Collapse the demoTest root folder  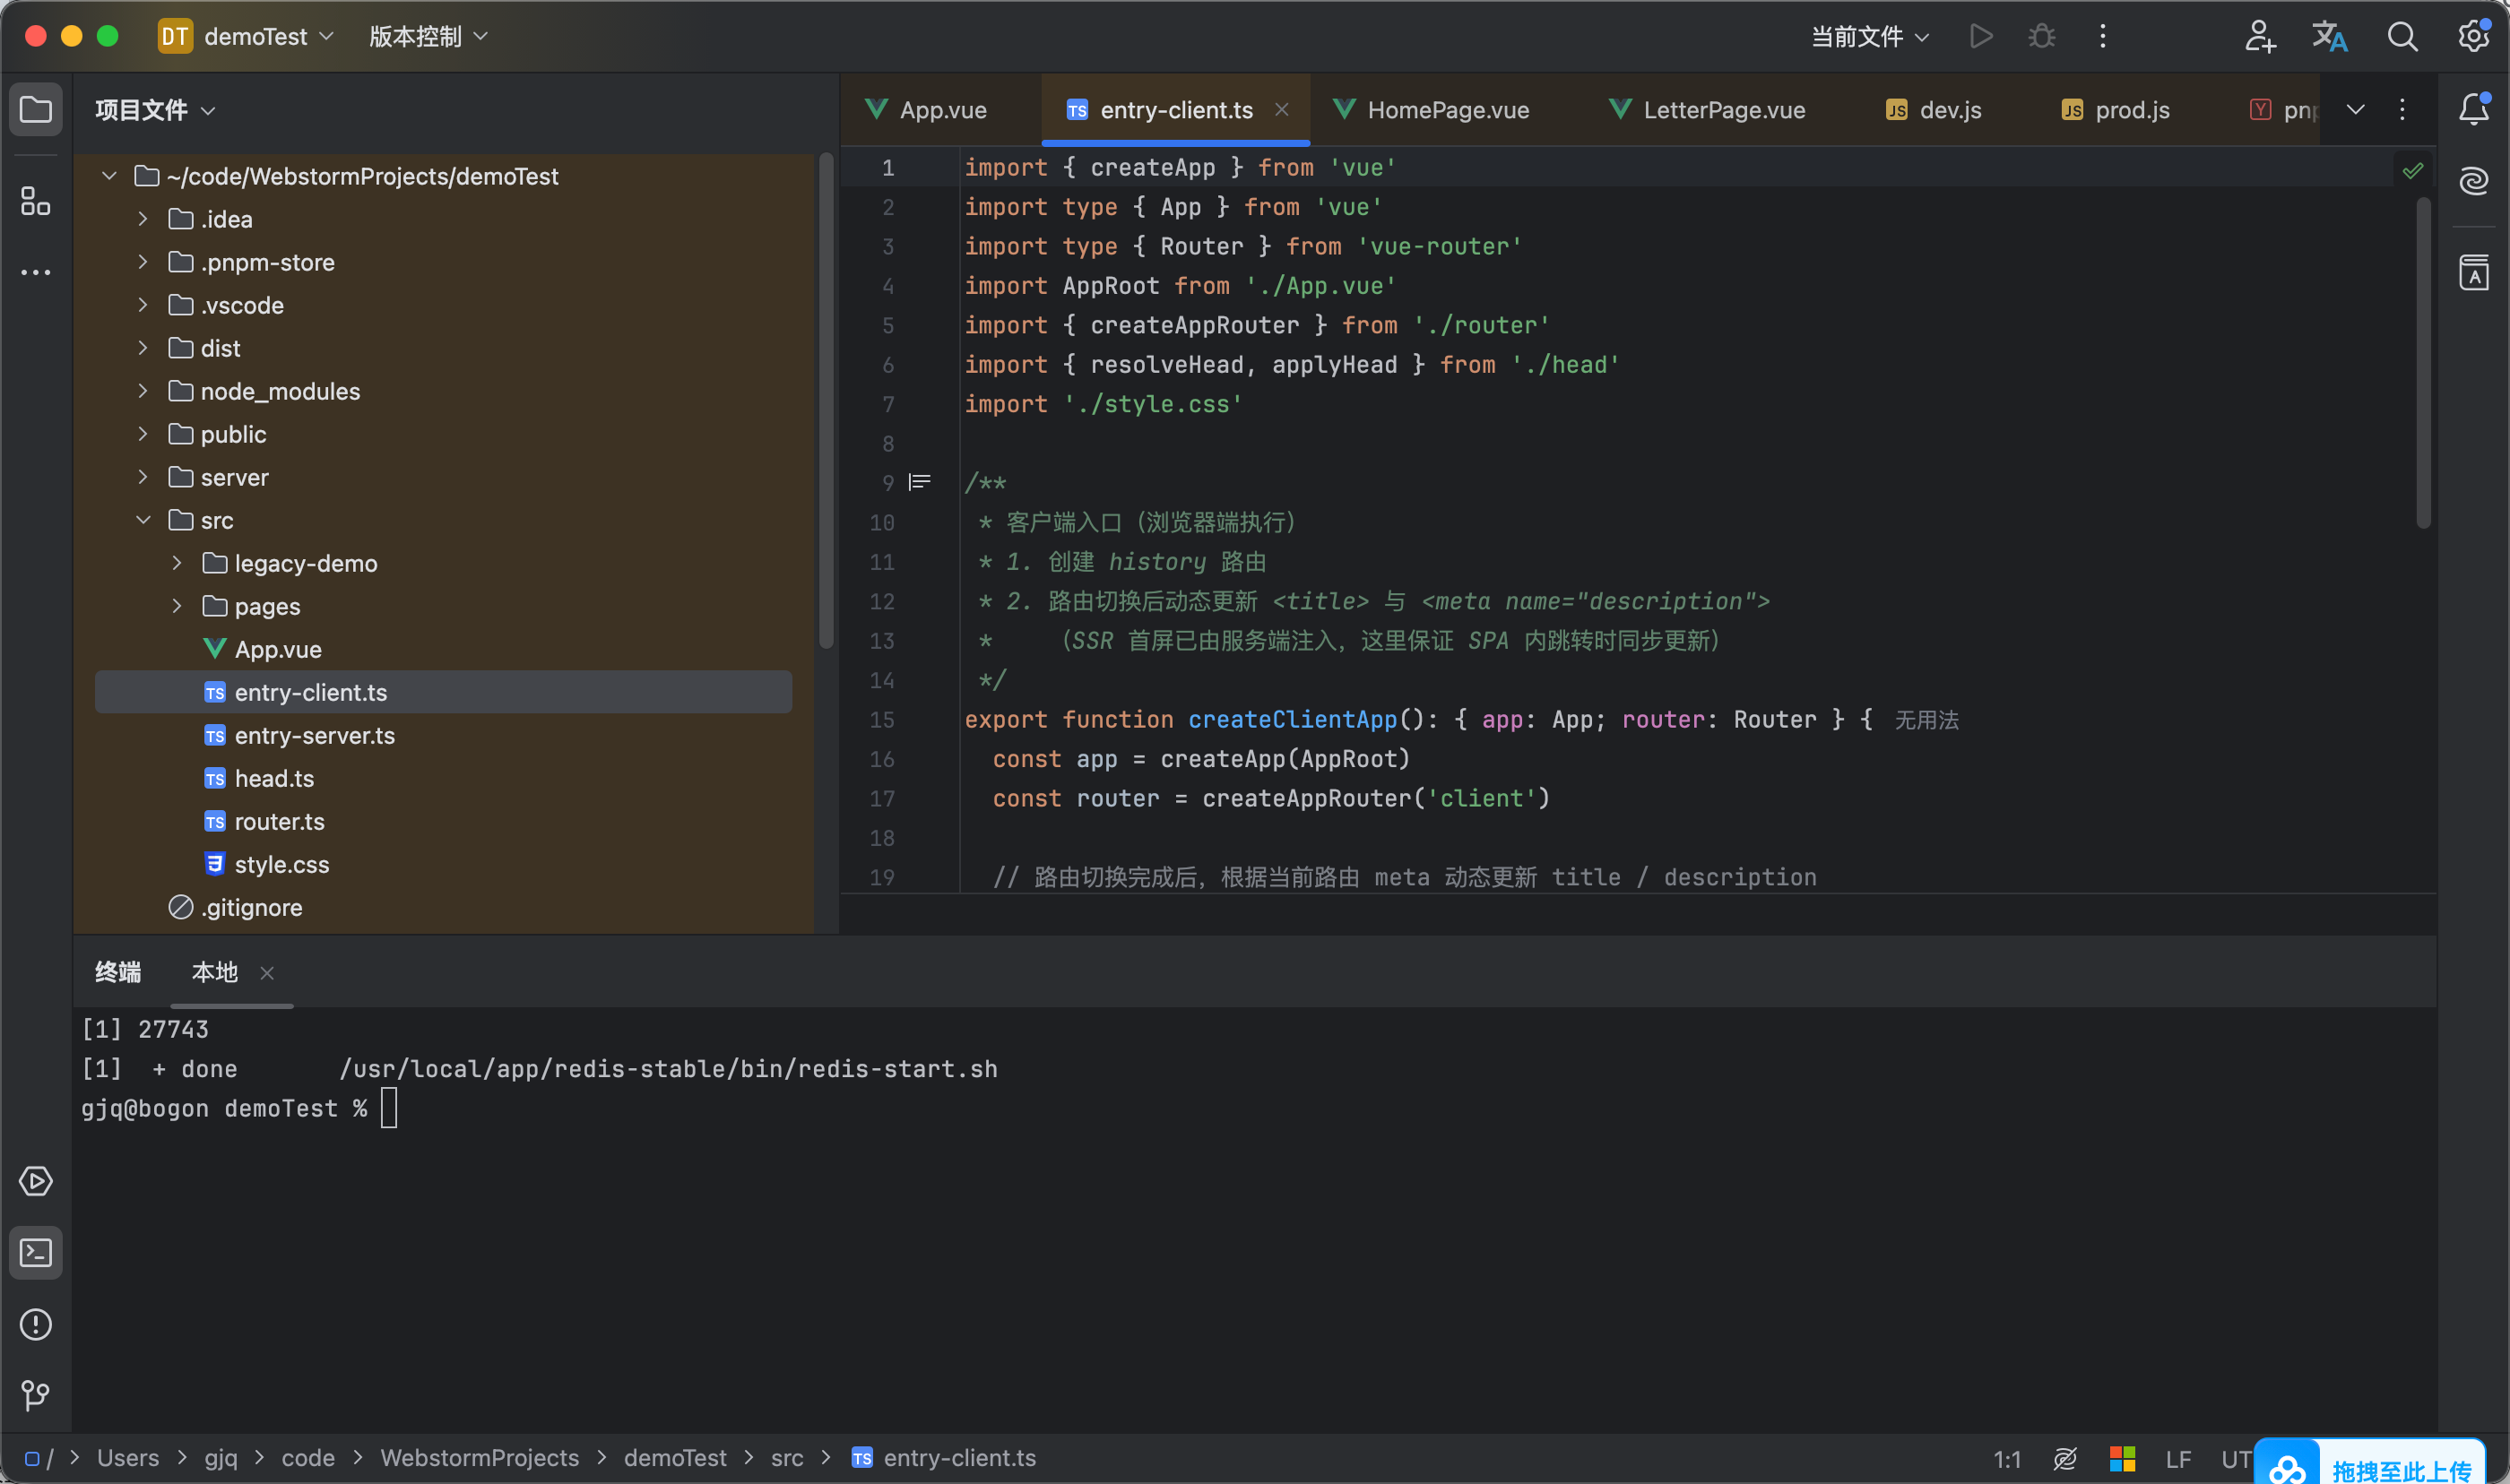109,176
